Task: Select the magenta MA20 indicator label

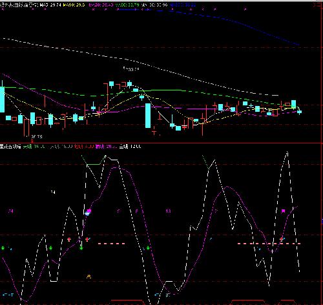Action: (101, 5)
